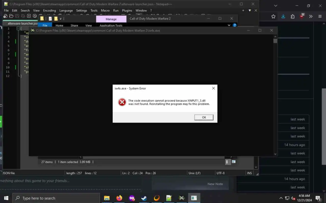Open Steam from the taskbar

click(x=144, y=198)
